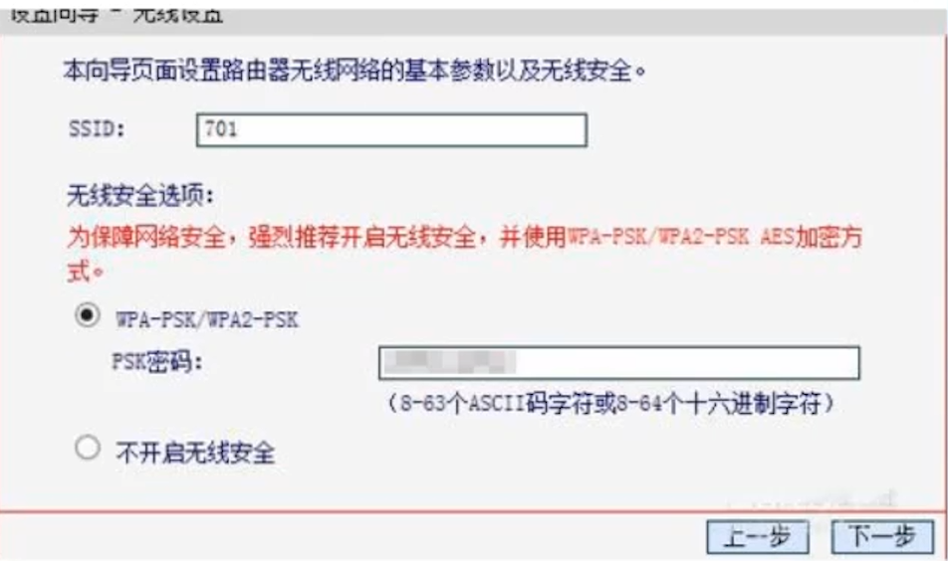The width and height of the screenshot is (948, 561).
Task: Click the 8-63个ASCII码字符 hint text
Action: [x=611, y=403]
